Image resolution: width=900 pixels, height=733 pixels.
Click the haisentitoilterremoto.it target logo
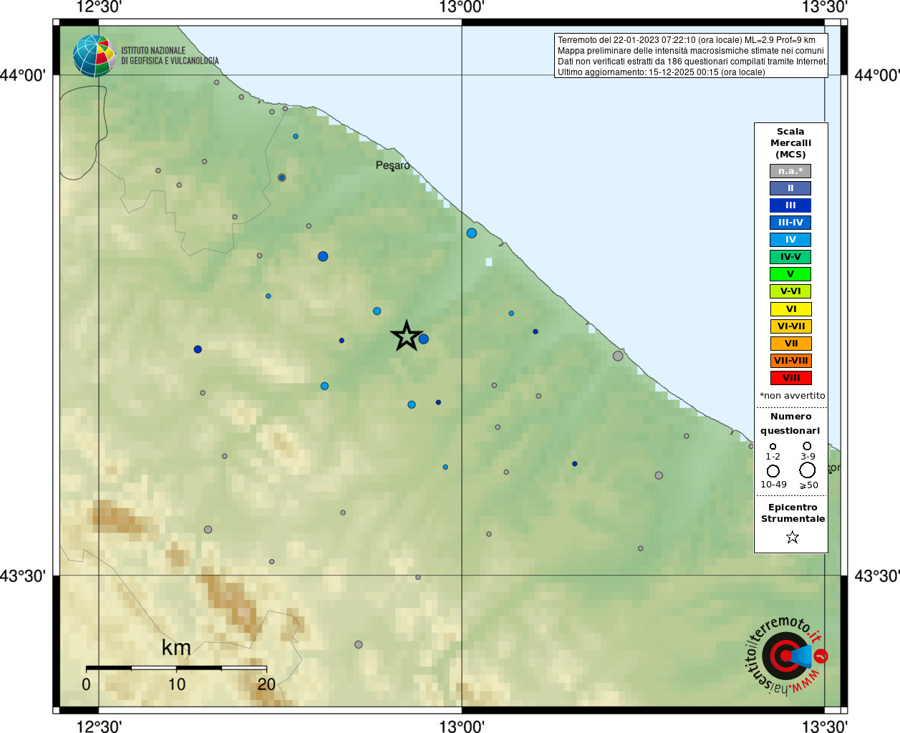785,655
